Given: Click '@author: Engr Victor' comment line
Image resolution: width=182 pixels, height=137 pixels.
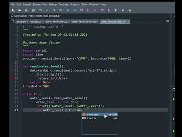Looking at the screenshot, I should point(41,43).
